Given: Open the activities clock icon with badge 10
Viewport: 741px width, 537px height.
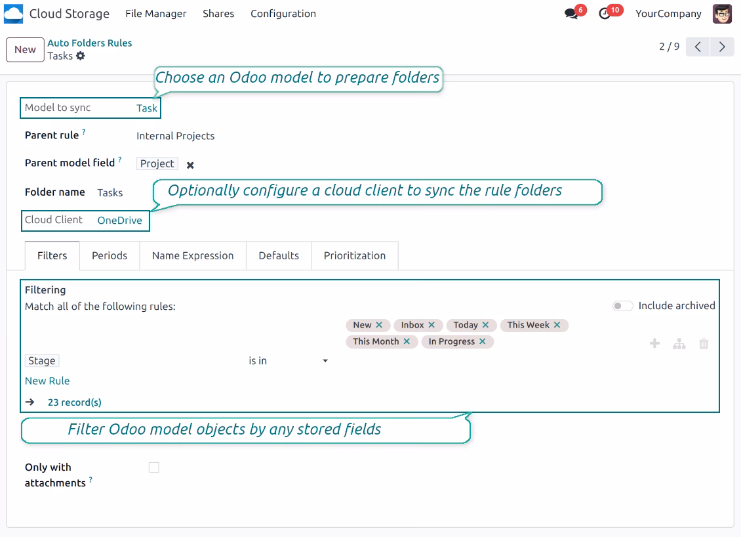Looking at the screenshot, I should click(x=605, y=14).
